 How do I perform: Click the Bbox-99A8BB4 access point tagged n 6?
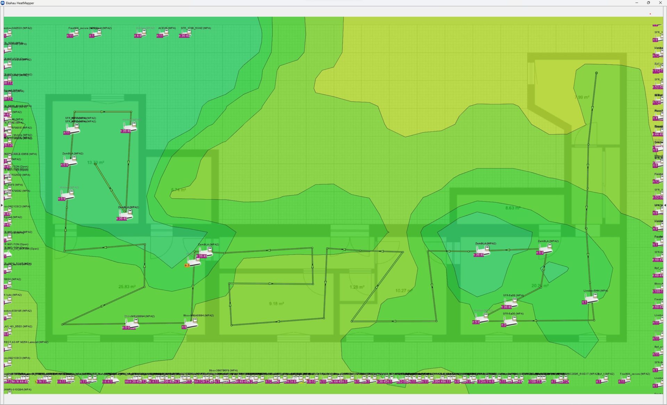pos(190,324)
